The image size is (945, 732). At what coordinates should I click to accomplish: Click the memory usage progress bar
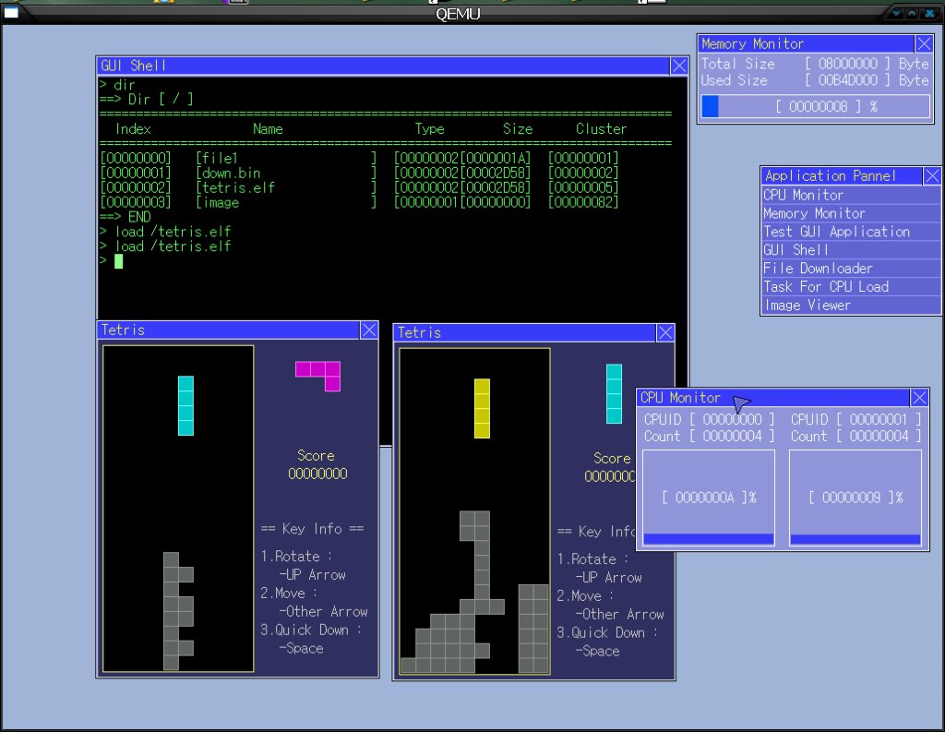[816, 106]
